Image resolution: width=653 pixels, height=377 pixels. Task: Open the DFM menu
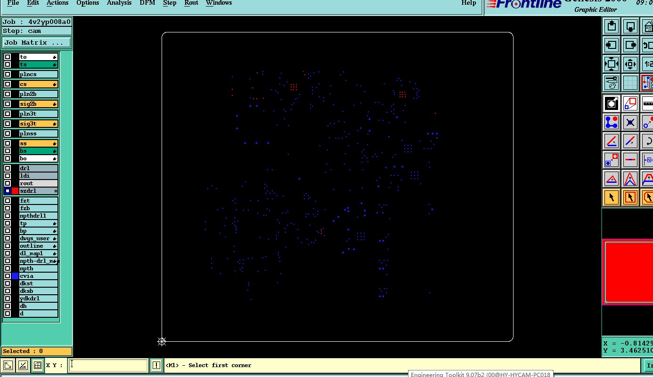[147, 3]
